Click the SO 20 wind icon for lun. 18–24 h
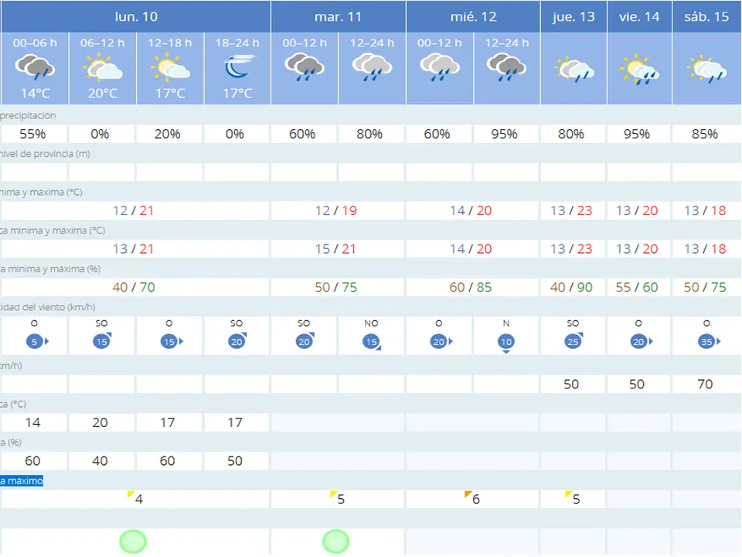Screen dimensions: 742x557 [237, 341]
